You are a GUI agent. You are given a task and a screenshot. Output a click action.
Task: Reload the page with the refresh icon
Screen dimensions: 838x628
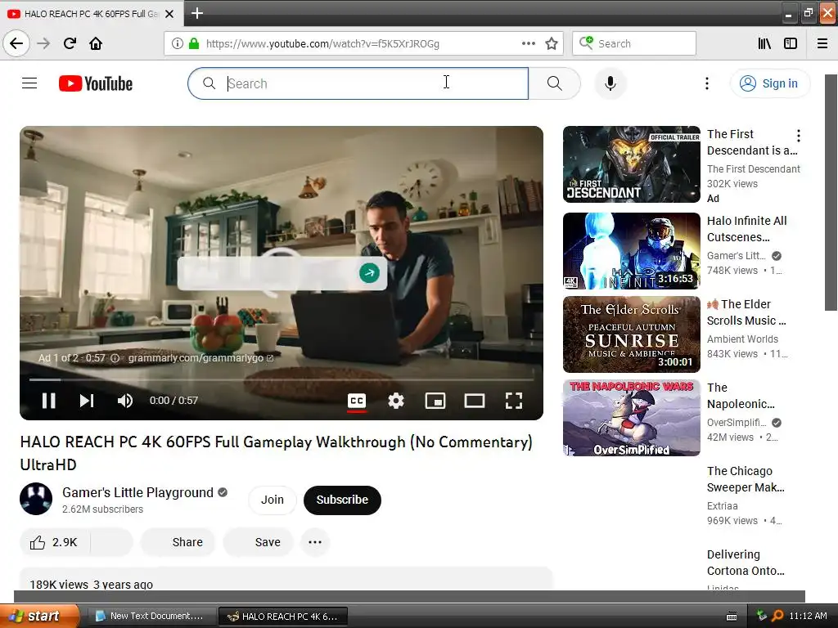click(x=70, y=43)
